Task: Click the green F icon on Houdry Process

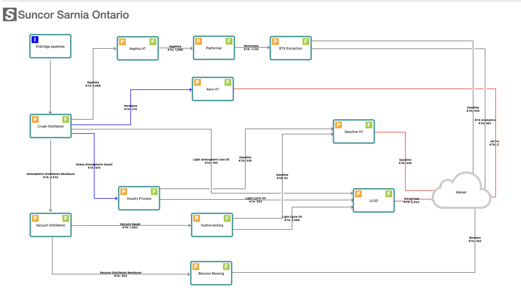Action: point(154,192)
